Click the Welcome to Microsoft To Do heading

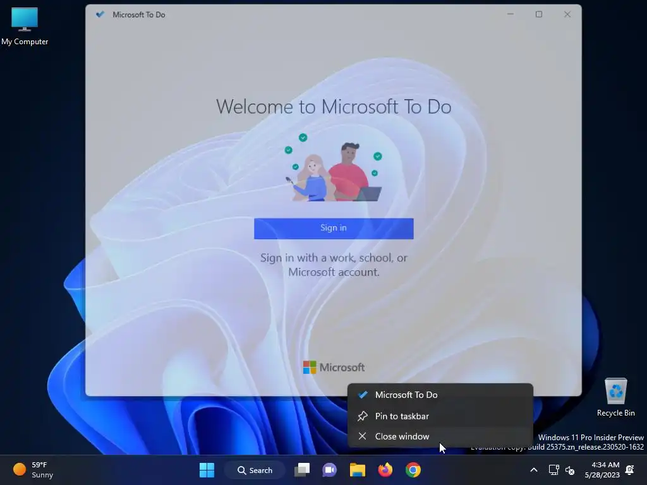334,106
